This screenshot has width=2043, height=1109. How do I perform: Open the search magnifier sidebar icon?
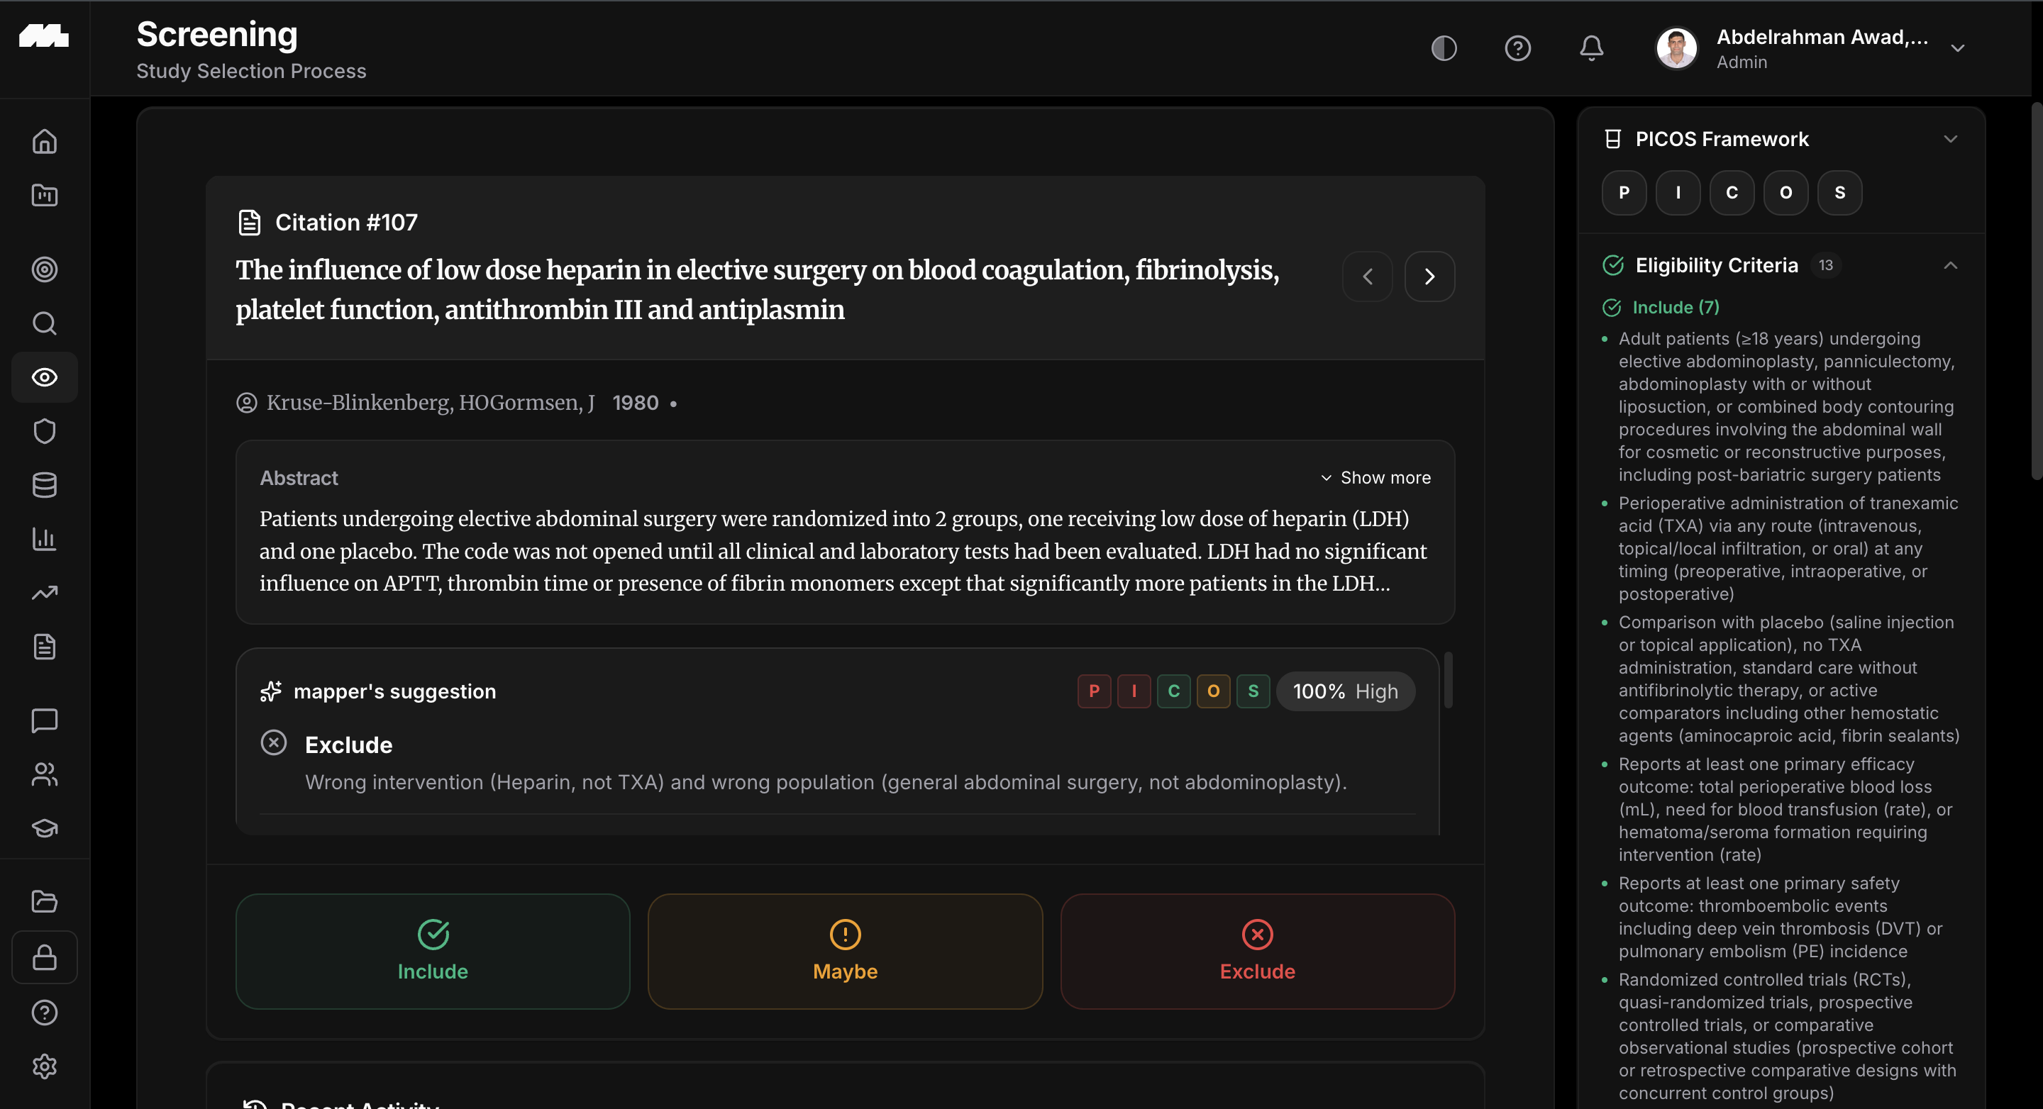click(45, 323)
